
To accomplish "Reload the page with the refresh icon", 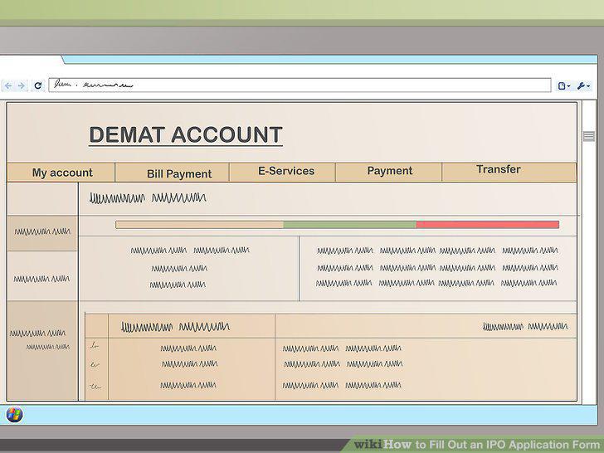I will click(x=38, y=85).
